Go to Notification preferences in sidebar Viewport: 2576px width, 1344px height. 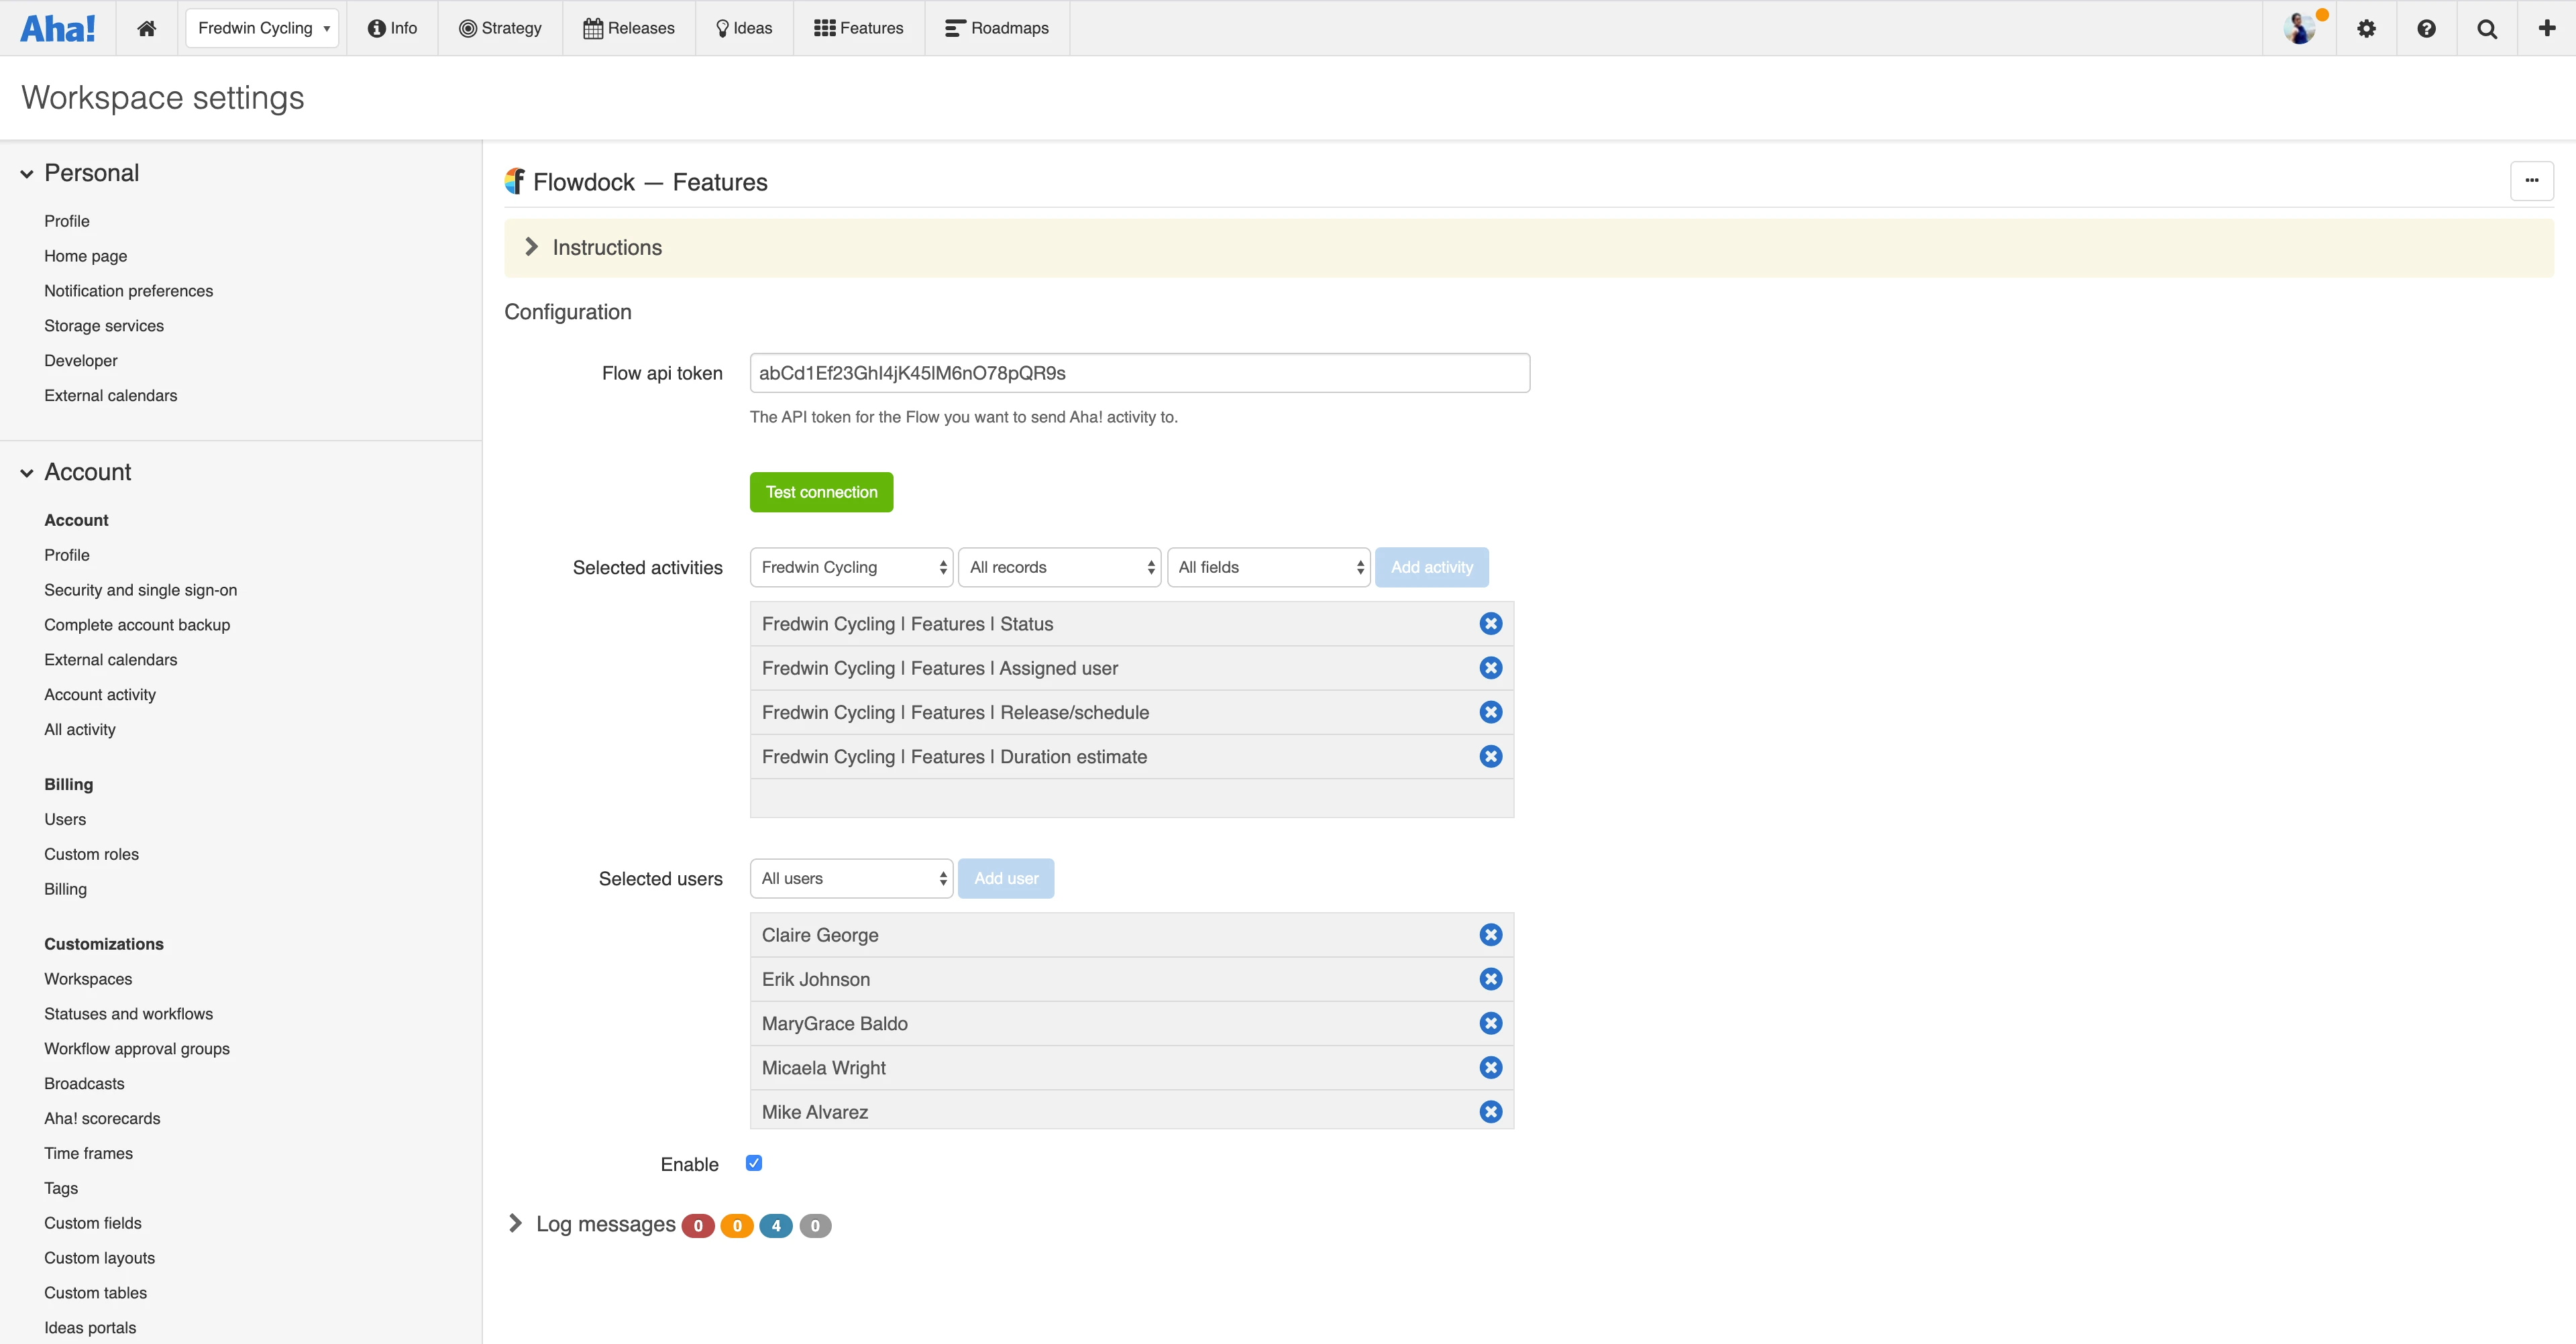click(128, 290)
